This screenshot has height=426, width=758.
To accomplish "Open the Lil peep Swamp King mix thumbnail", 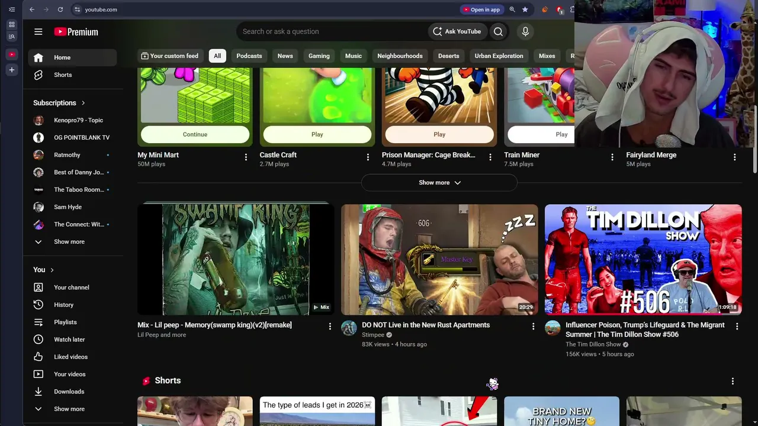I will [236, 260].
